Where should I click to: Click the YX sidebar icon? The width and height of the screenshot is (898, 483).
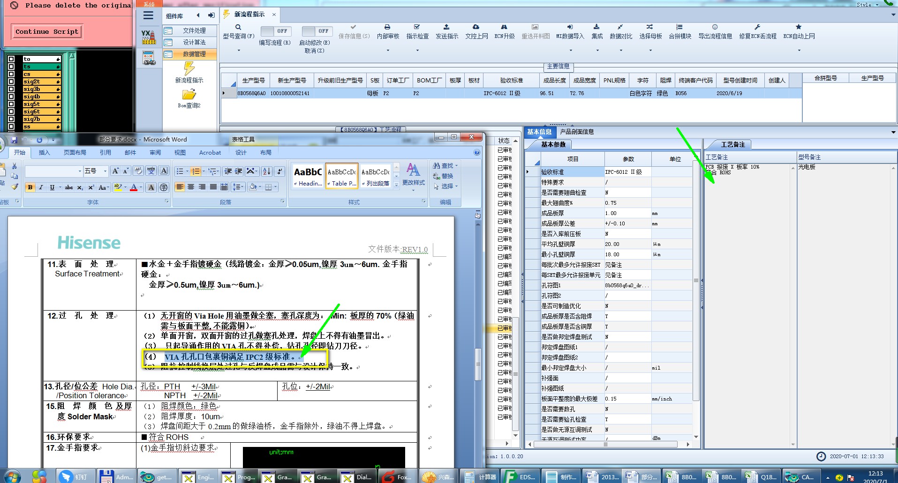click(x=148, y=37)
